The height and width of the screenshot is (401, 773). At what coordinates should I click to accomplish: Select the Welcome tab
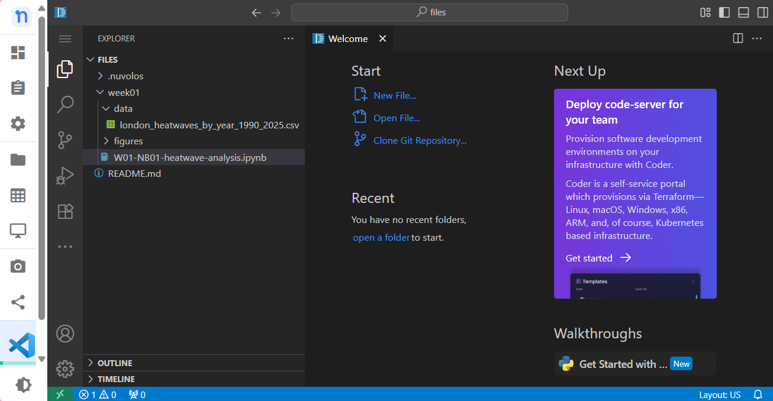coord(348,38)
